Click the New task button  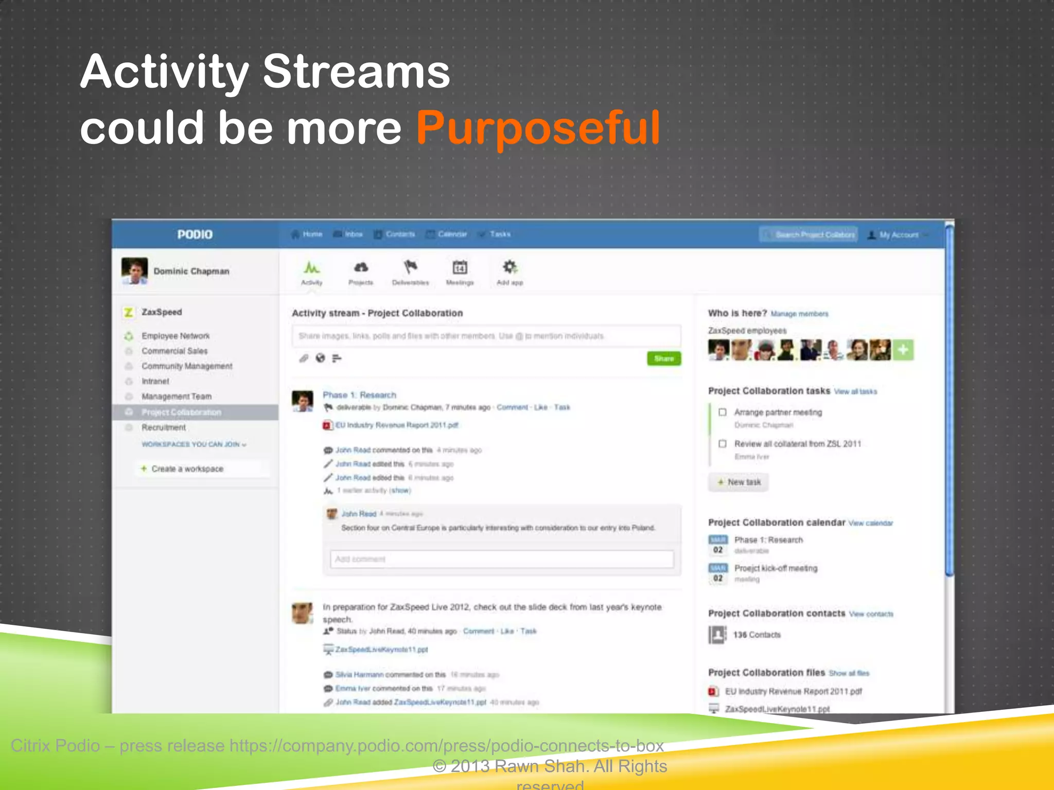(739, 482)
